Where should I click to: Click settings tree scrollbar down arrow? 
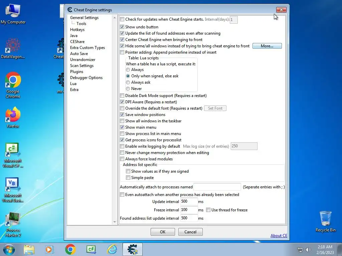115,222
